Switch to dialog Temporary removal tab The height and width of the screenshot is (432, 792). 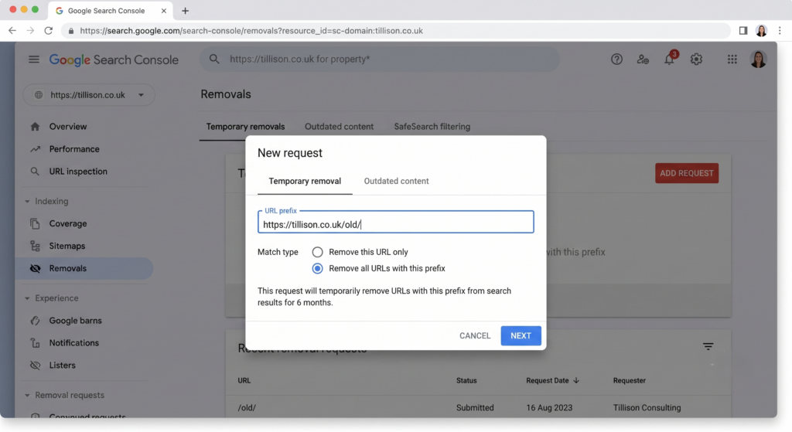point(305,181)
